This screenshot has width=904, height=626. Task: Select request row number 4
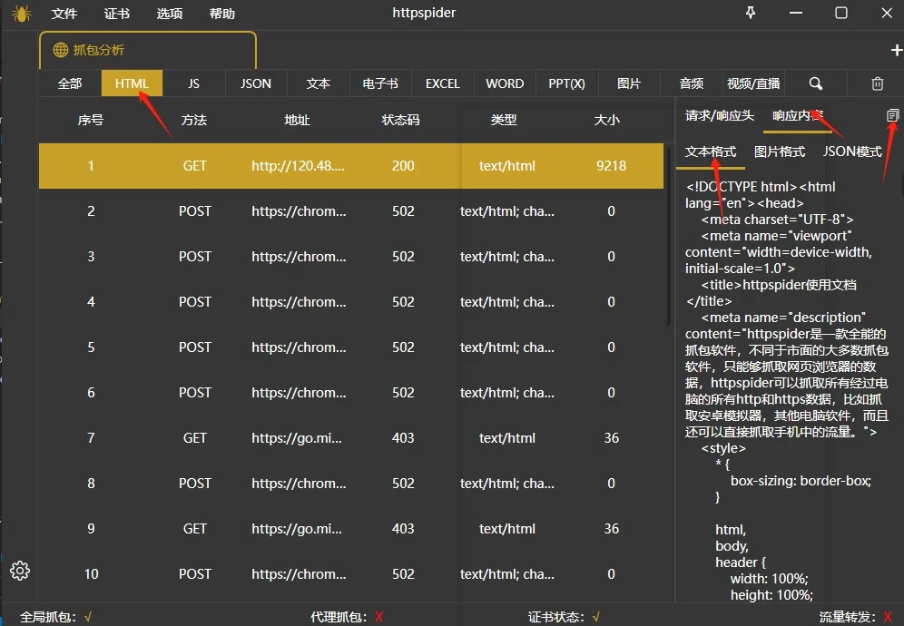click(x=351, y=302)
